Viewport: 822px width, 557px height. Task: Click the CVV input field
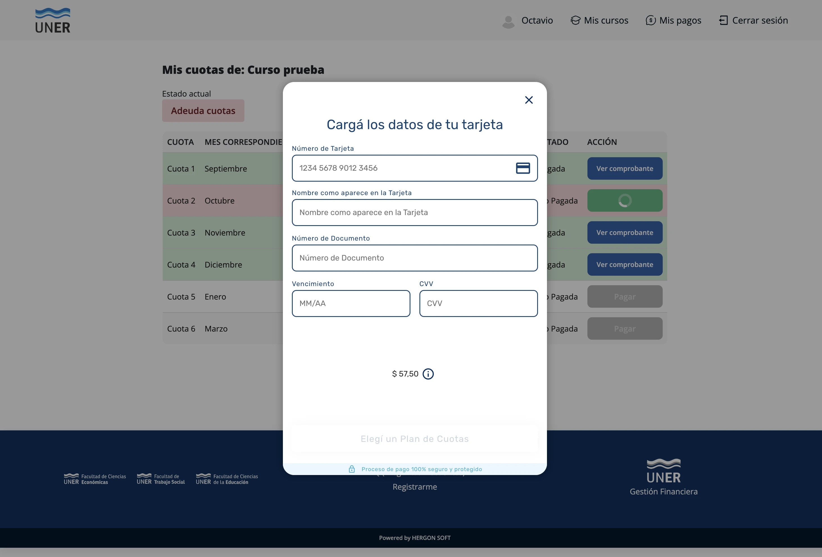coord(478,303)
